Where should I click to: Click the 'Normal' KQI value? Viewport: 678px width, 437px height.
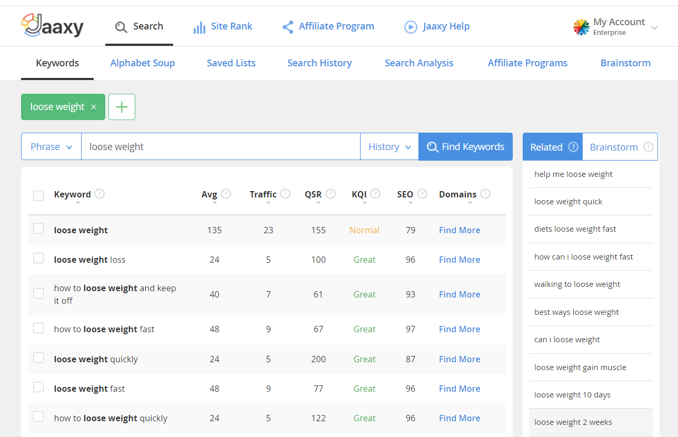click(x=364, y=230)
